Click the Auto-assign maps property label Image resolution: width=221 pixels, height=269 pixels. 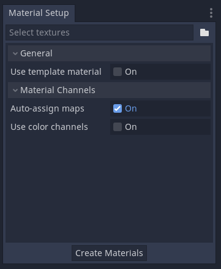tap(47, 108)
